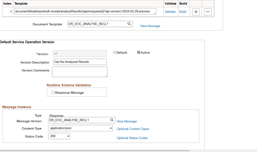
Task: Open View Message beside Message.Version
Action: click(127, 121)
